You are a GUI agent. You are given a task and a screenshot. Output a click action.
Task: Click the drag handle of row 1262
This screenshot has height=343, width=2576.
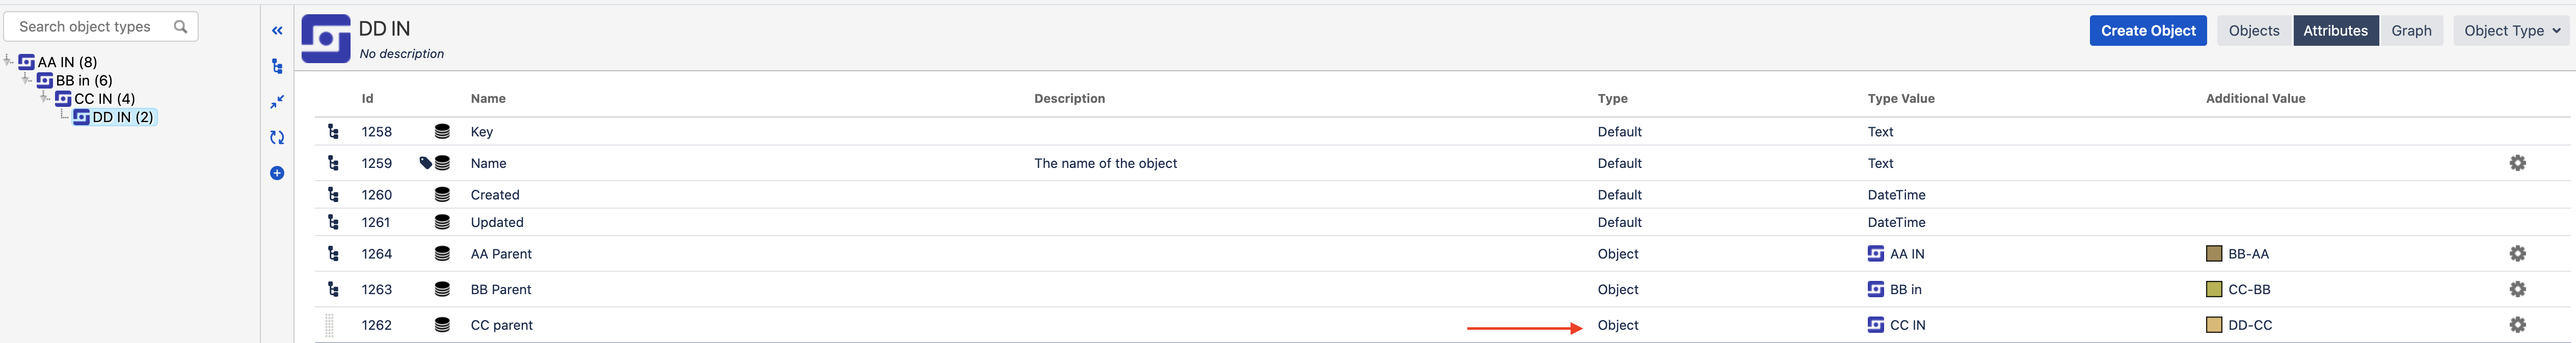(x=330, y=325)
